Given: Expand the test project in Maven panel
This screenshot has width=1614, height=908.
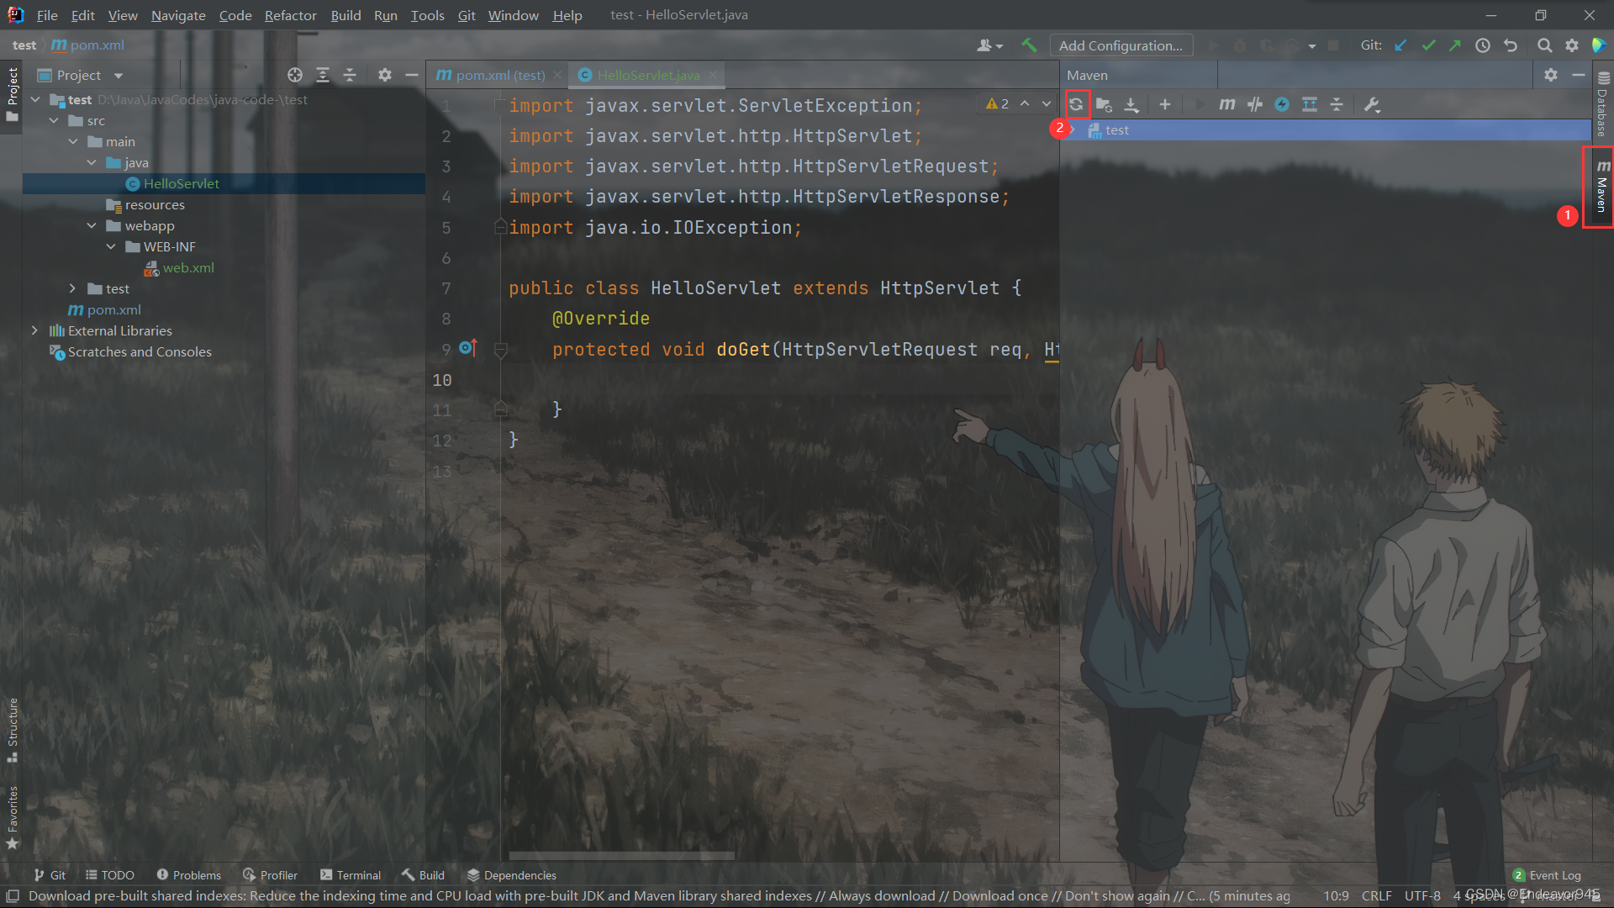Looking at the screenshot, I should 1073,129.
